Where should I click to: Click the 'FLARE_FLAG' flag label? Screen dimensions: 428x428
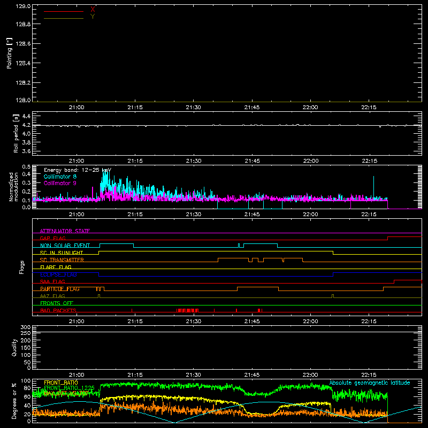point(56,267)
